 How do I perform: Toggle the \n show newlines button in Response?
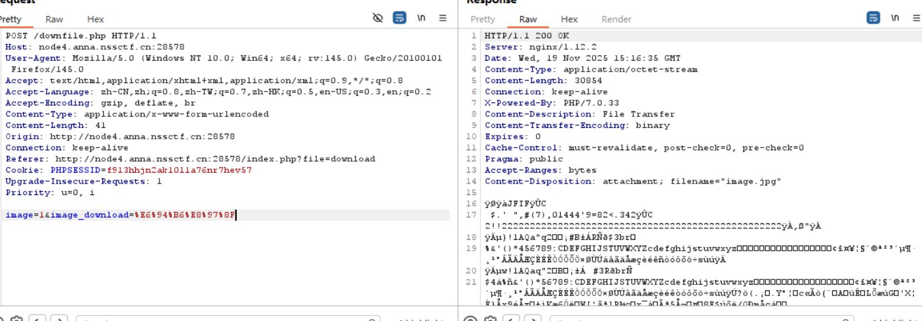(x=895, y=18)
